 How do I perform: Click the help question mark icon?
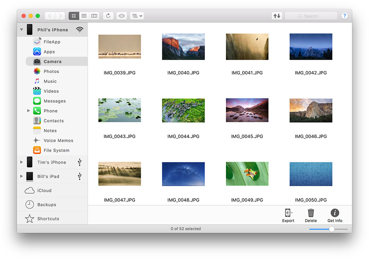click(344, 16)
